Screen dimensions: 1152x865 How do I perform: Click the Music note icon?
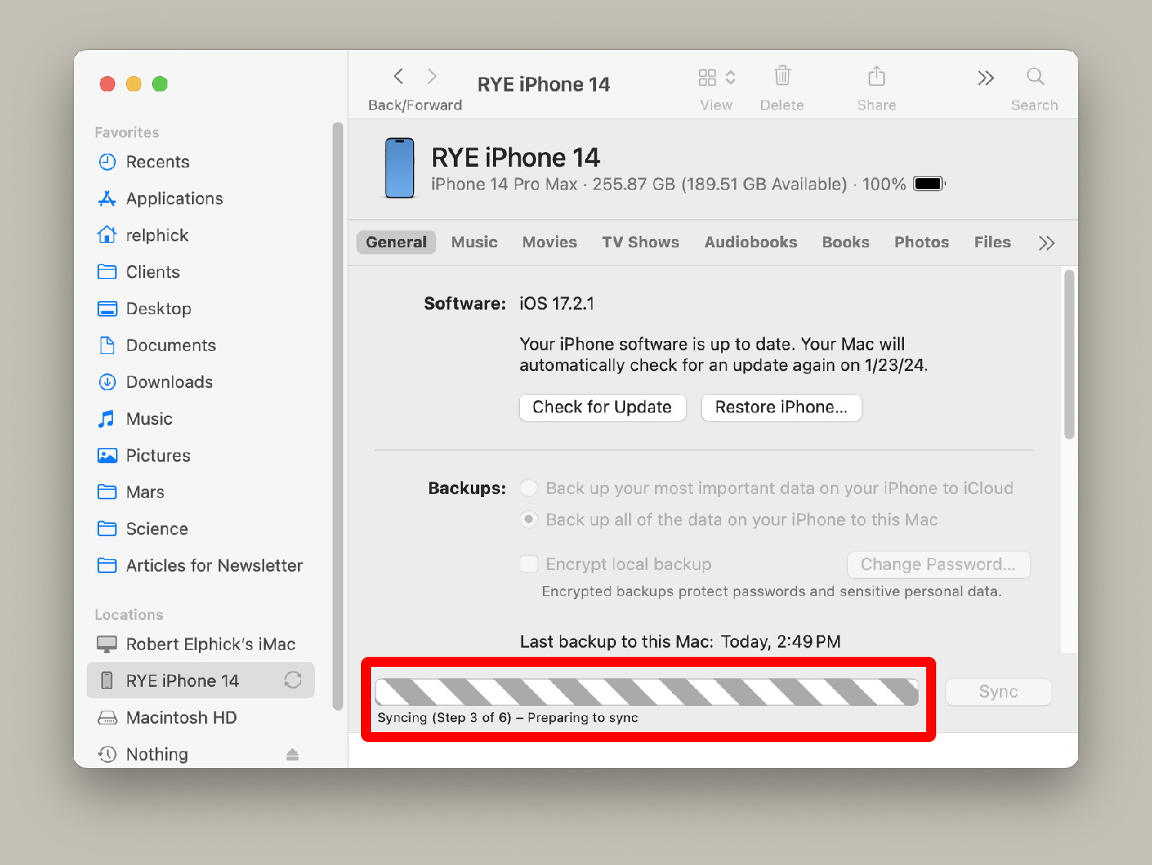pyautogui.click(x=107, y=419)
